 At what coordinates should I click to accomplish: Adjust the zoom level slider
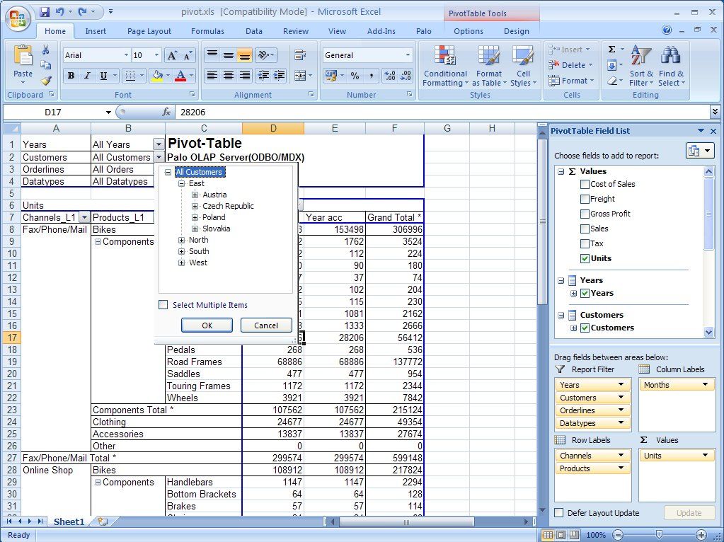coord(660,535)
